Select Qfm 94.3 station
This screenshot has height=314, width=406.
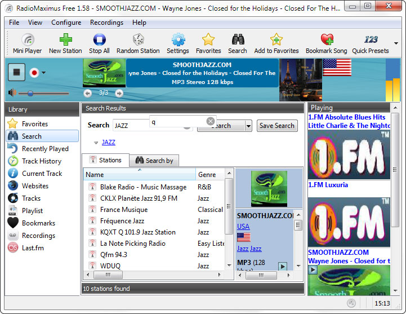pos(154,255)
